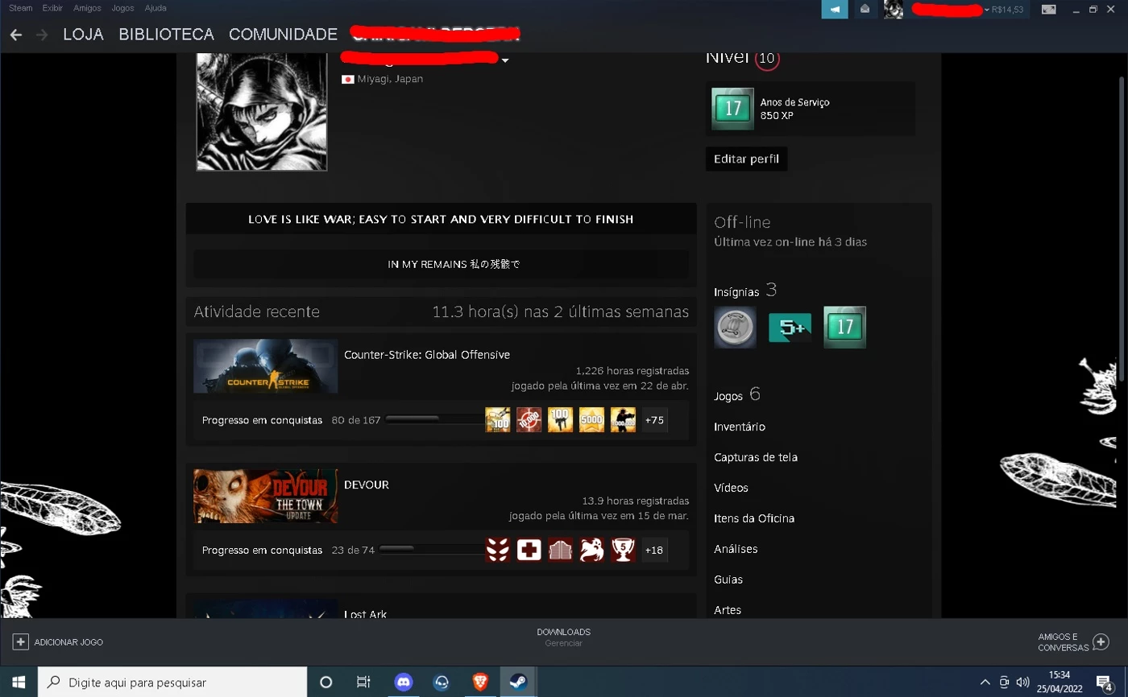Click the plus icon beside Adicionar Jogo
Viewport: 1128px width, 697px height.
pos(21,641)
